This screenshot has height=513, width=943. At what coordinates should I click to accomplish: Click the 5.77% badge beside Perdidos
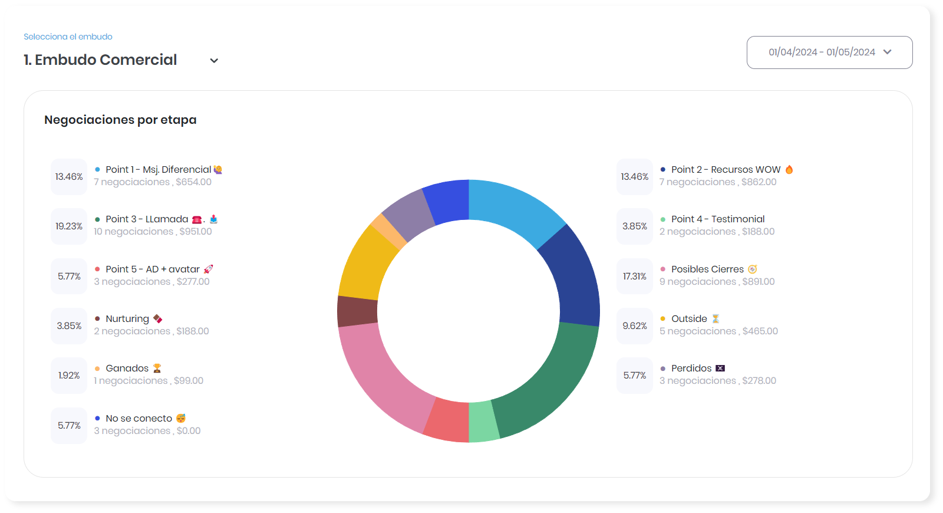pos(635,376)
